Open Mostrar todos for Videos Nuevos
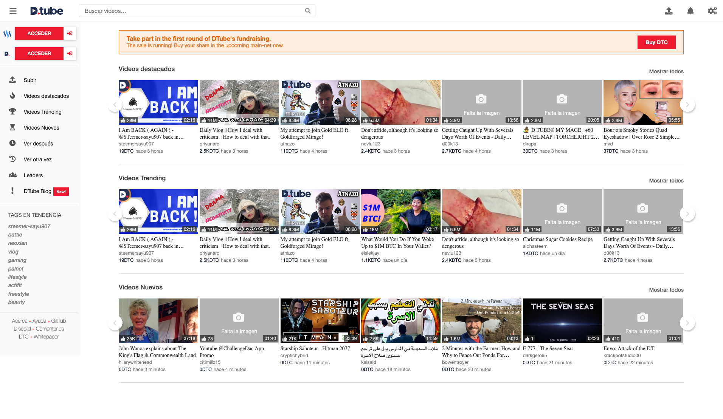Screen dimensions: 723x419 click(666, 290)
